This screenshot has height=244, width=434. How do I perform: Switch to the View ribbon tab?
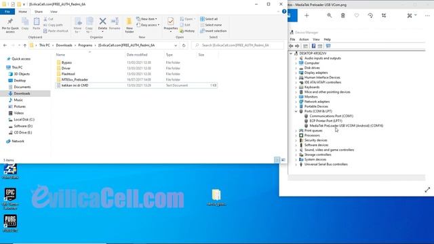pyautogui.click(x=54, y=12)
